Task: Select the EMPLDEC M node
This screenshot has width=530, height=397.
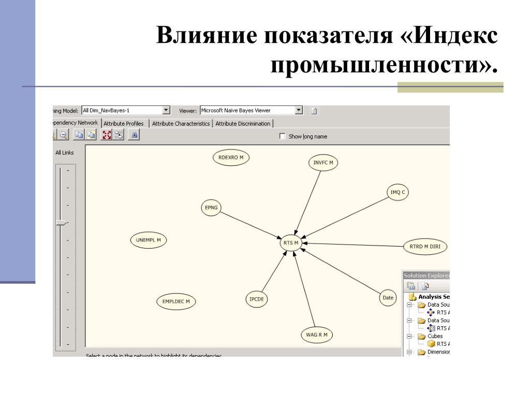Action: (x=176, y=301)
